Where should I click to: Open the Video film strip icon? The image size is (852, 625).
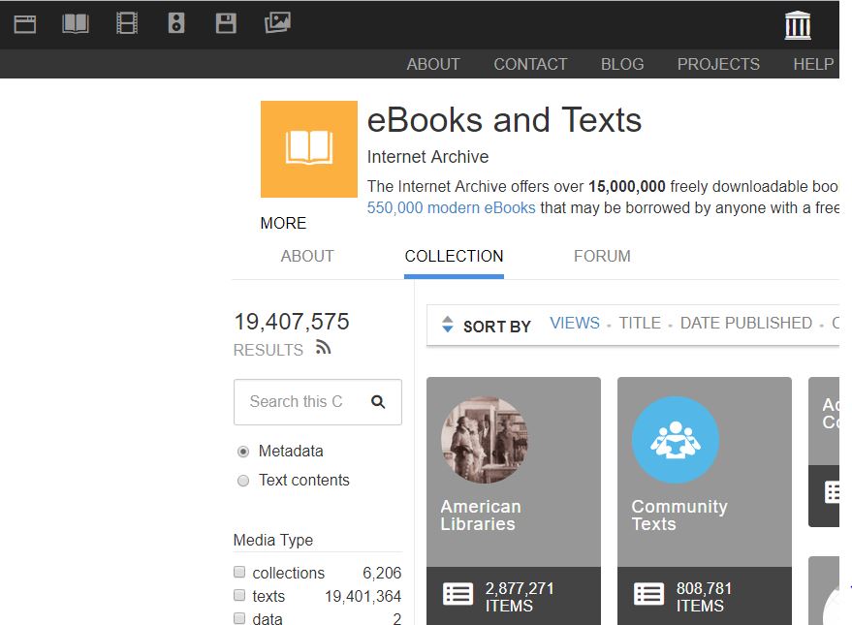(x=127, y=23)
